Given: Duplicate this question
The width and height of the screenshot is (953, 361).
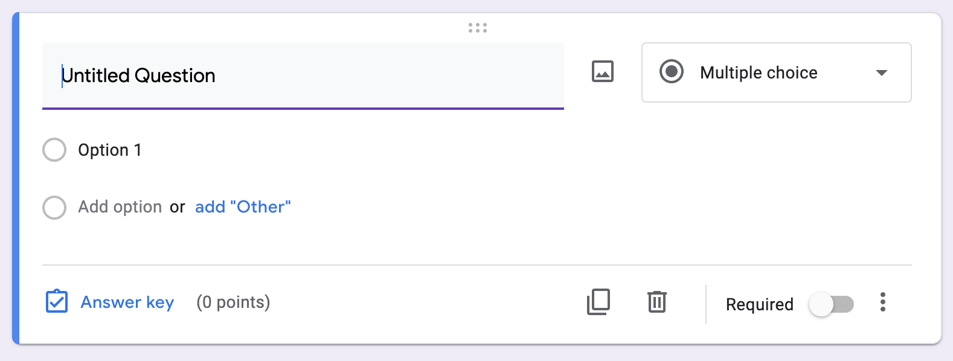Looking at the screenshot, I should point(598,302).
